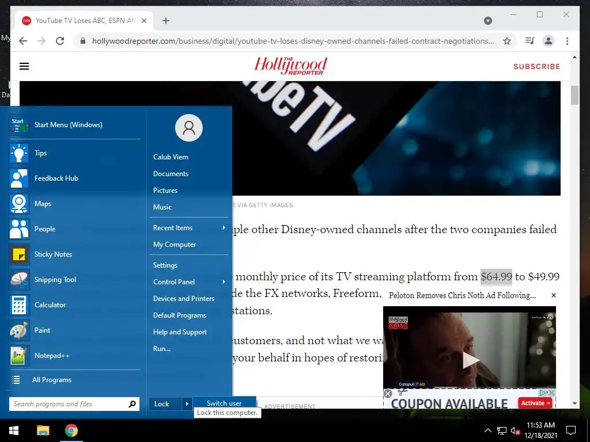Screen dimensions: 590x442
Task: Click the highlighted $64.99 price text
Action: tap(496, 277)
